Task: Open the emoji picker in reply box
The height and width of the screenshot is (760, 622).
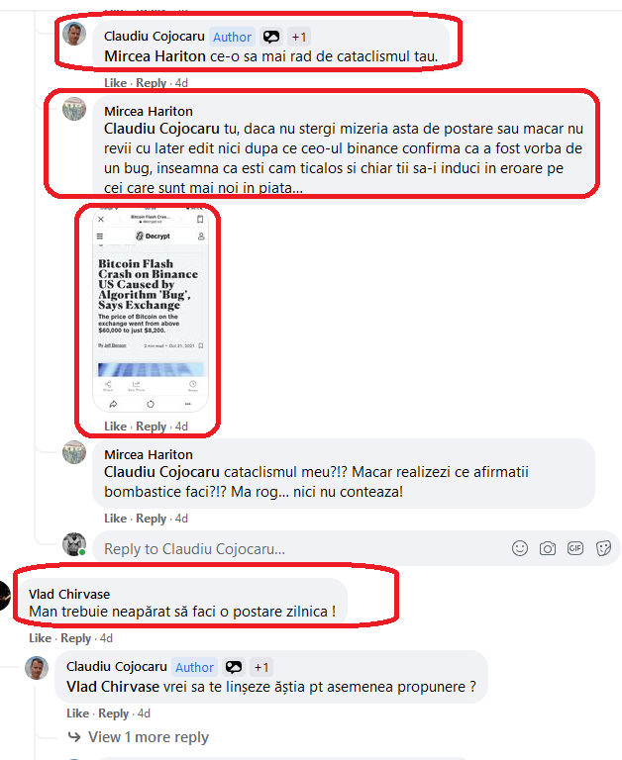Action: [x=520, y=548]
